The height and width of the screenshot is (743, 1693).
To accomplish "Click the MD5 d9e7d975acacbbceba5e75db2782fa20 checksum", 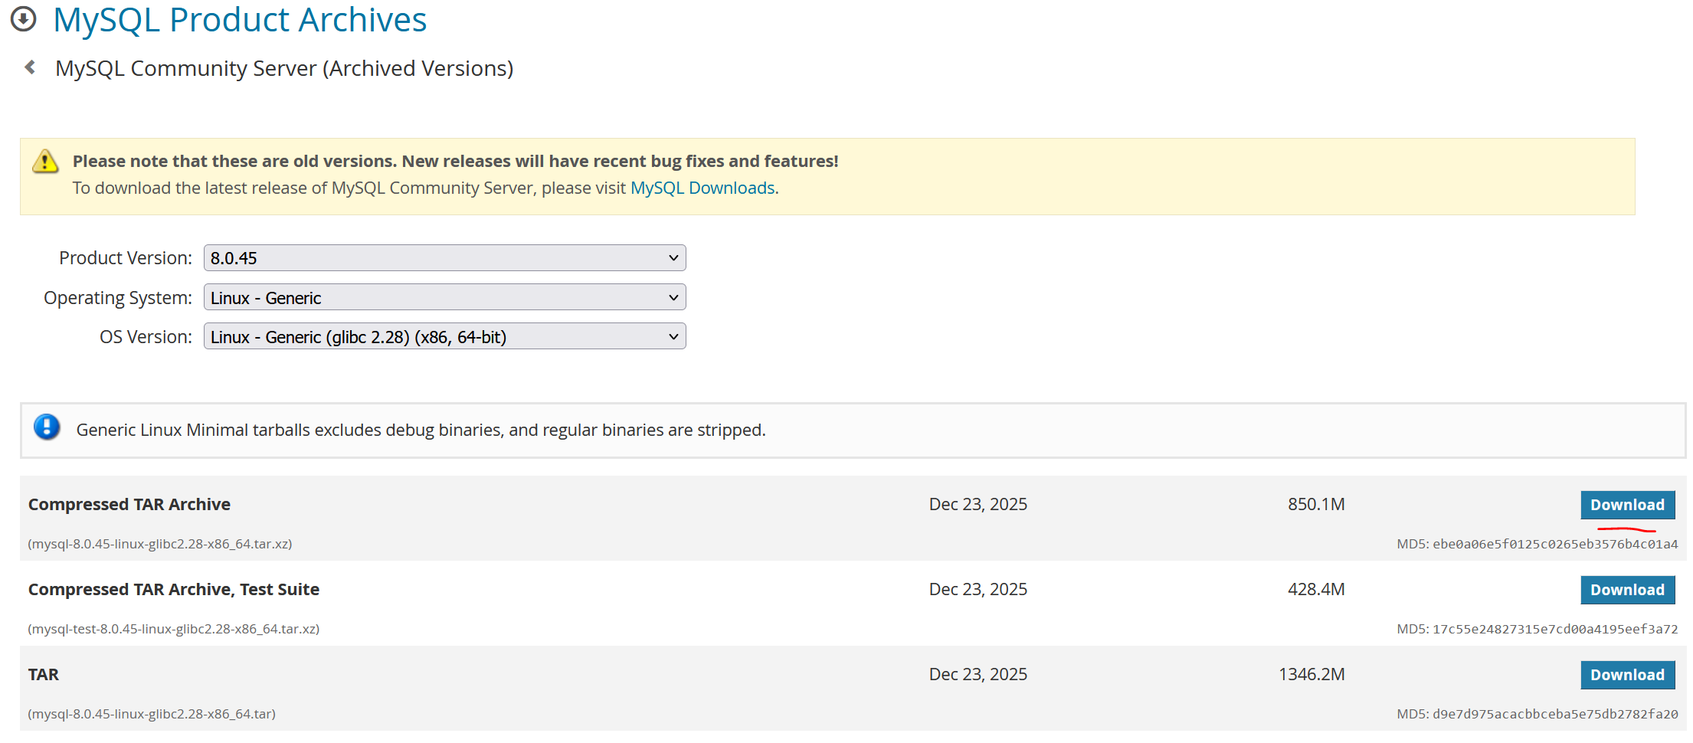I will click(x=1537, y=714).
